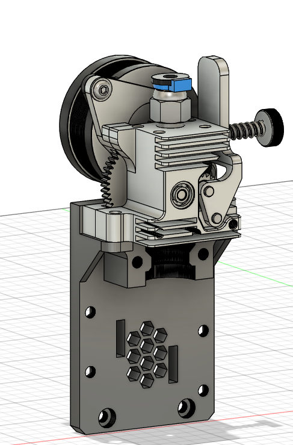Image resolution: width=293 pixels, height=445 pixels.
Task: Select the tall filament release lever
Action: pos(214,91)
